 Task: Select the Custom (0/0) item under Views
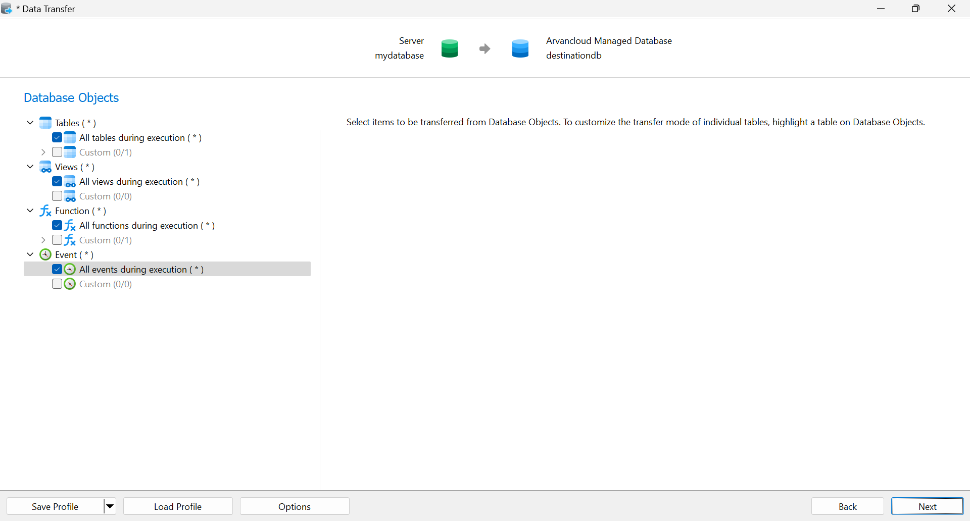point(105,196)
